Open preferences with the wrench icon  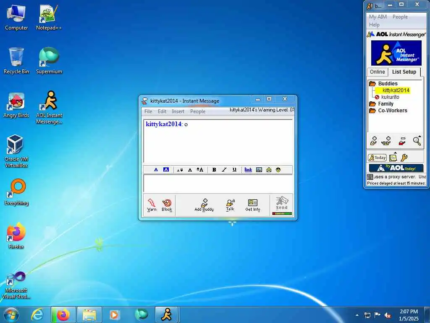click(404, 158)
